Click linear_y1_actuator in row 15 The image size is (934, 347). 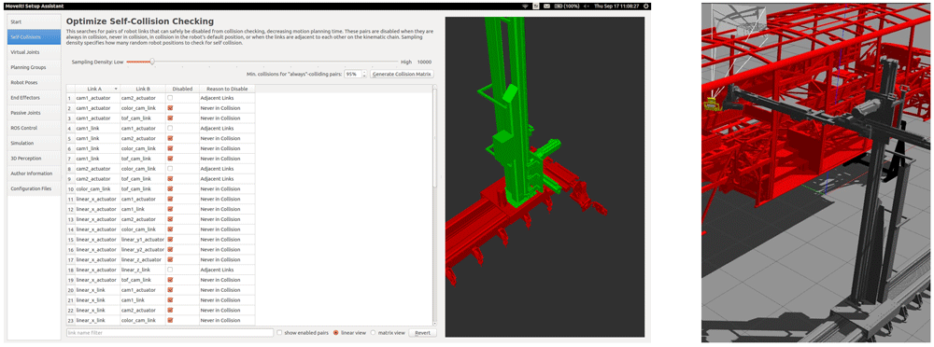point(142,240)
